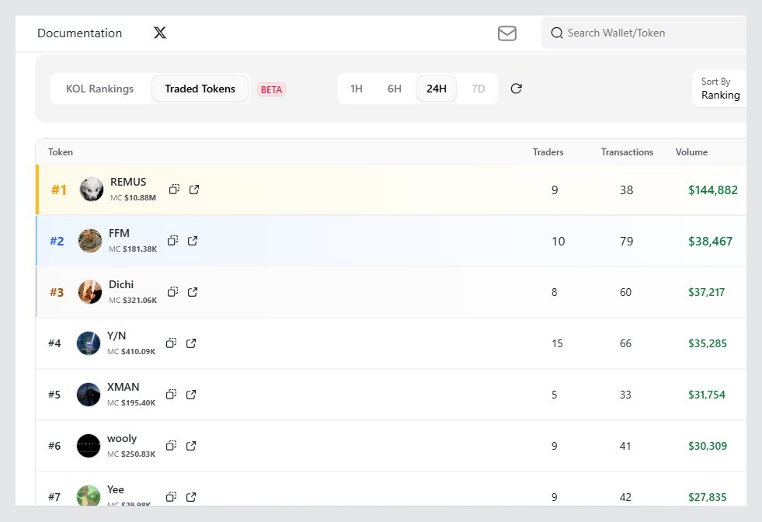Focus the Search Wallet/Token field

[x=644, y=33]
